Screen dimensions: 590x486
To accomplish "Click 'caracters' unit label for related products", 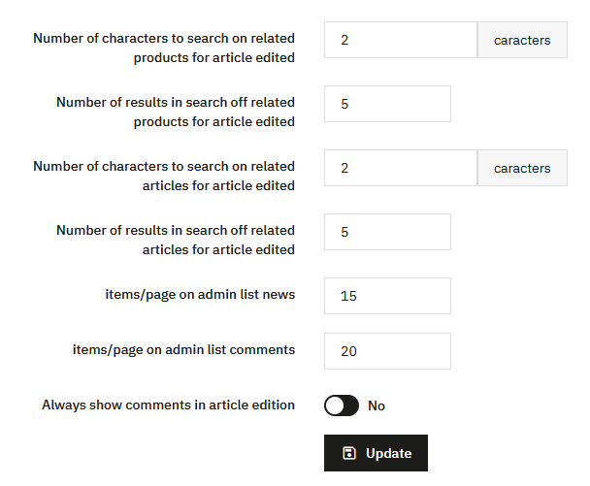I will tap(522, 41).
